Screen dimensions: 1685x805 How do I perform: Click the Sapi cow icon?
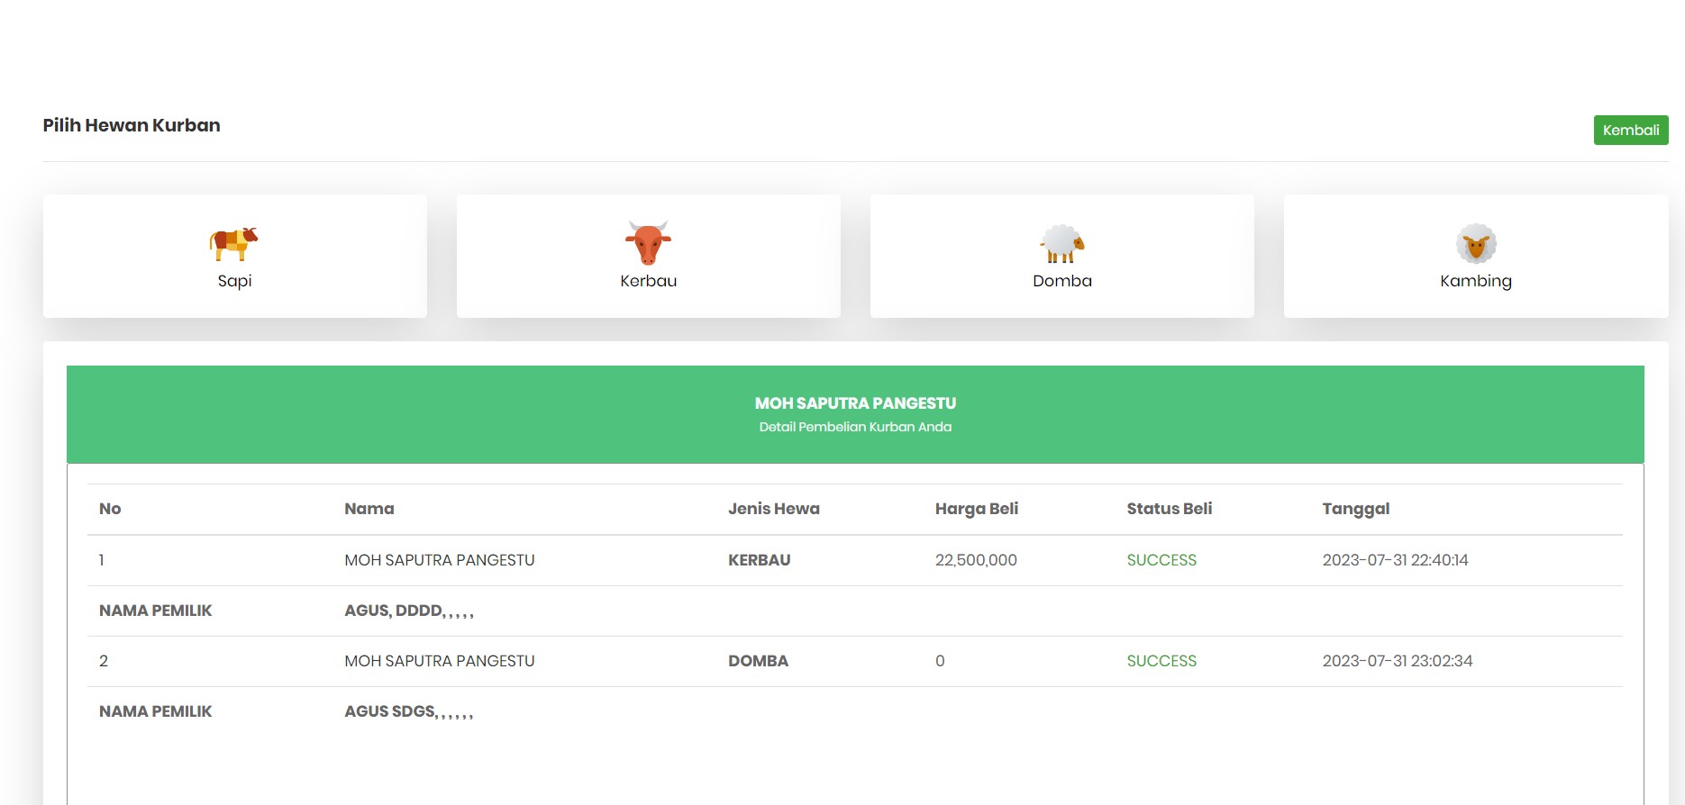(x=233, y=243)
